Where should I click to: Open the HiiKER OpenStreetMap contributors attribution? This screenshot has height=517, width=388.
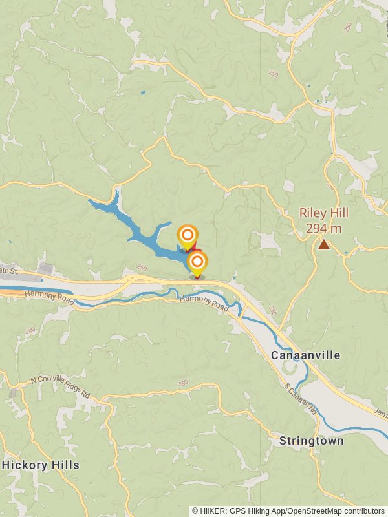[288, 511]
